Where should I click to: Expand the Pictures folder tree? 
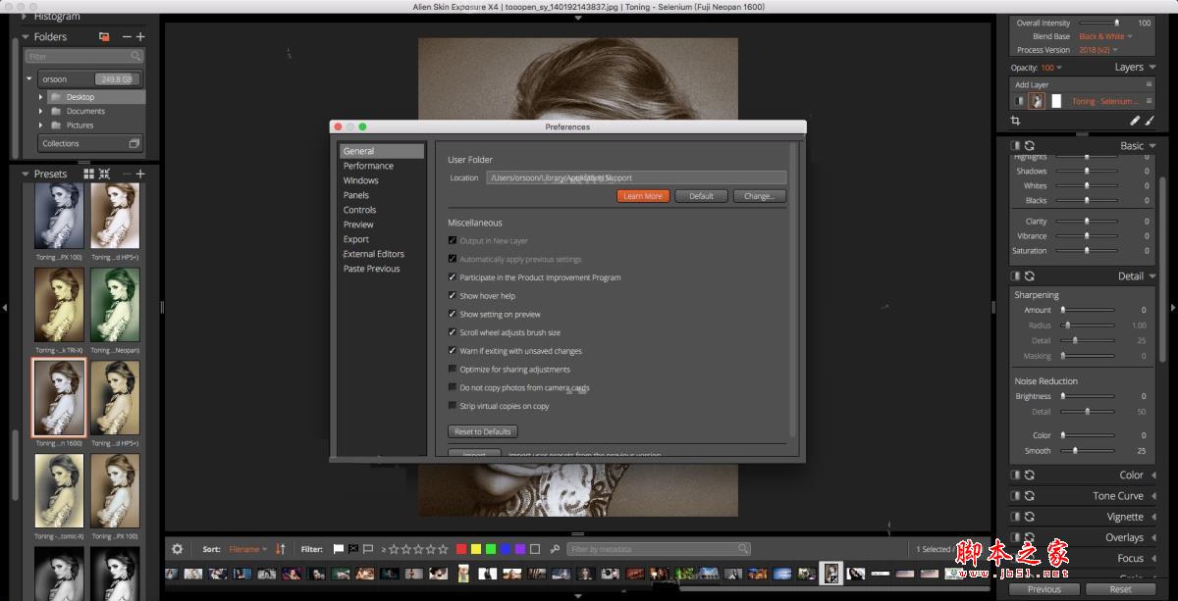41,125
